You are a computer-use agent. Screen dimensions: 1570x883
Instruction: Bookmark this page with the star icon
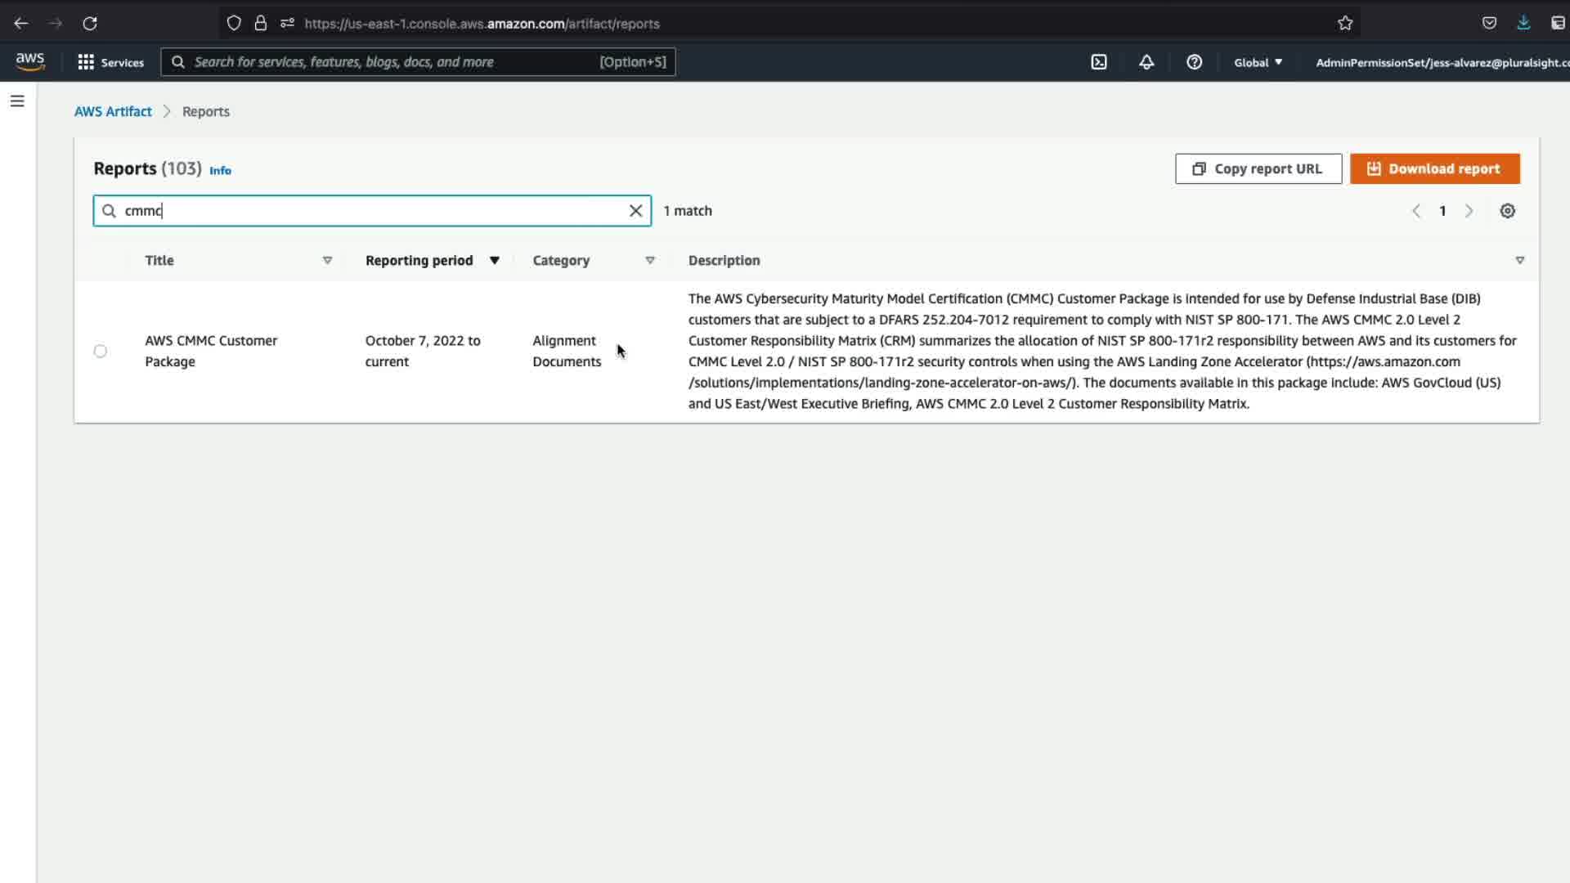click(x=1345, y=24)
